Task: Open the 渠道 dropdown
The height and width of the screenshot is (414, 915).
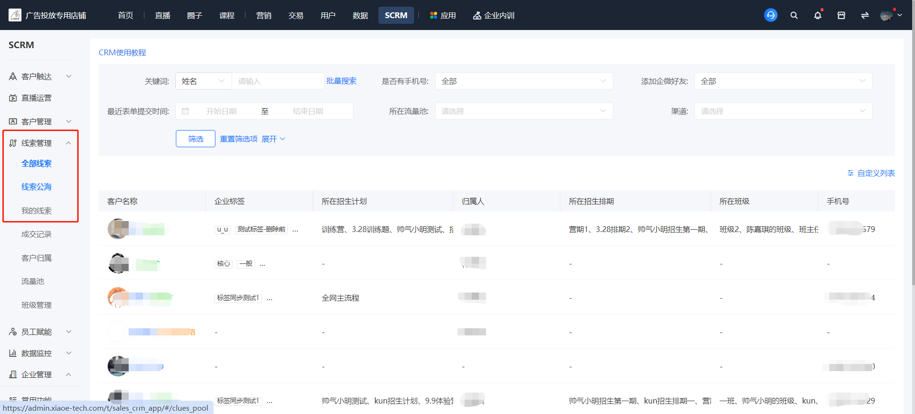Action: (783, 111)
